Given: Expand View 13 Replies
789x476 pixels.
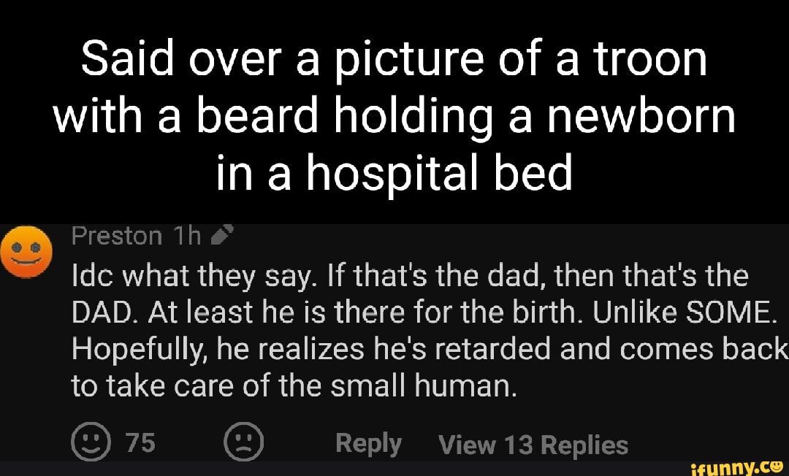Looking at the screenshot, I should [532, 445].
